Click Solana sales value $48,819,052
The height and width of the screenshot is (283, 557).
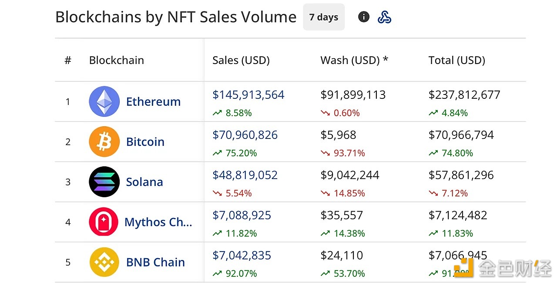point(245,175)
